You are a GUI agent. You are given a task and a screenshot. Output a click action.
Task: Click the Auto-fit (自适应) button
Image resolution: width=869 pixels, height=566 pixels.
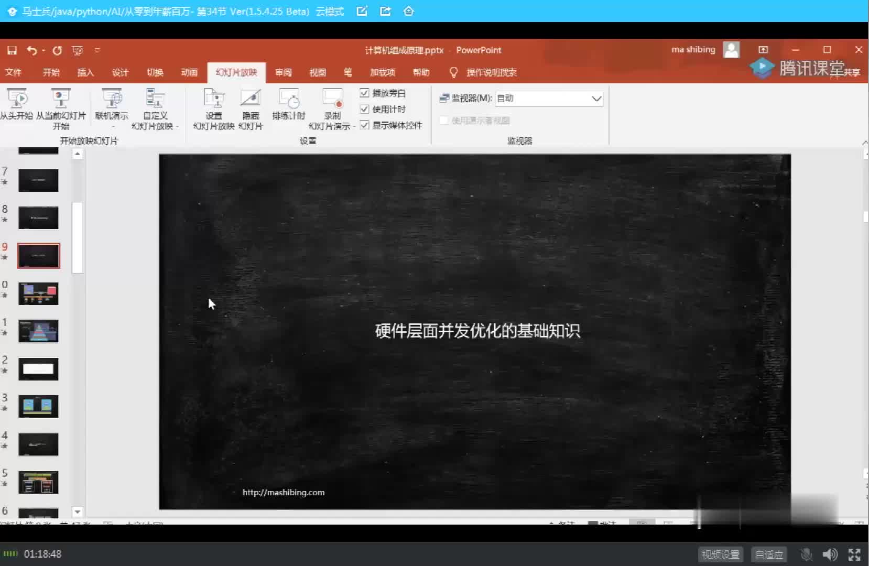(x=769, y=554)
